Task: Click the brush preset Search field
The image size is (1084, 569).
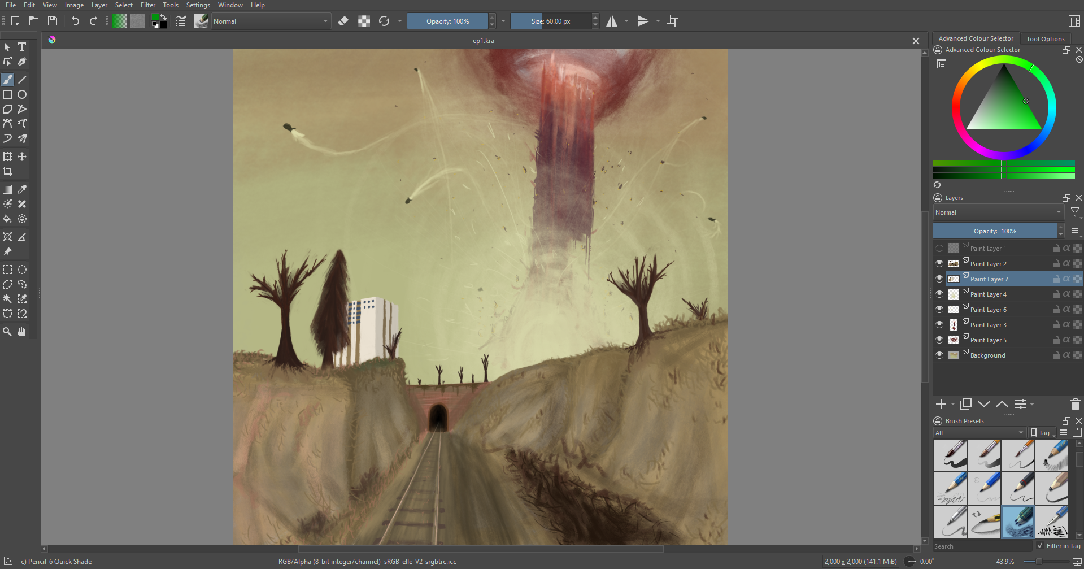Action: click(982, 546)
